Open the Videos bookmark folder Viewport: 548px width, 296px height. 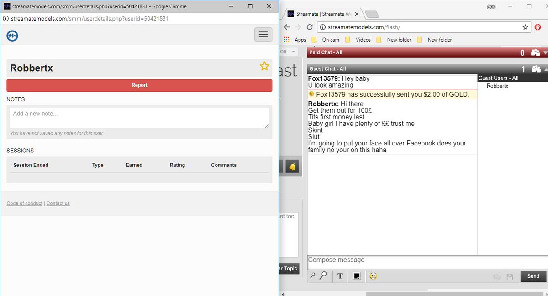click(x=358, y=40)
